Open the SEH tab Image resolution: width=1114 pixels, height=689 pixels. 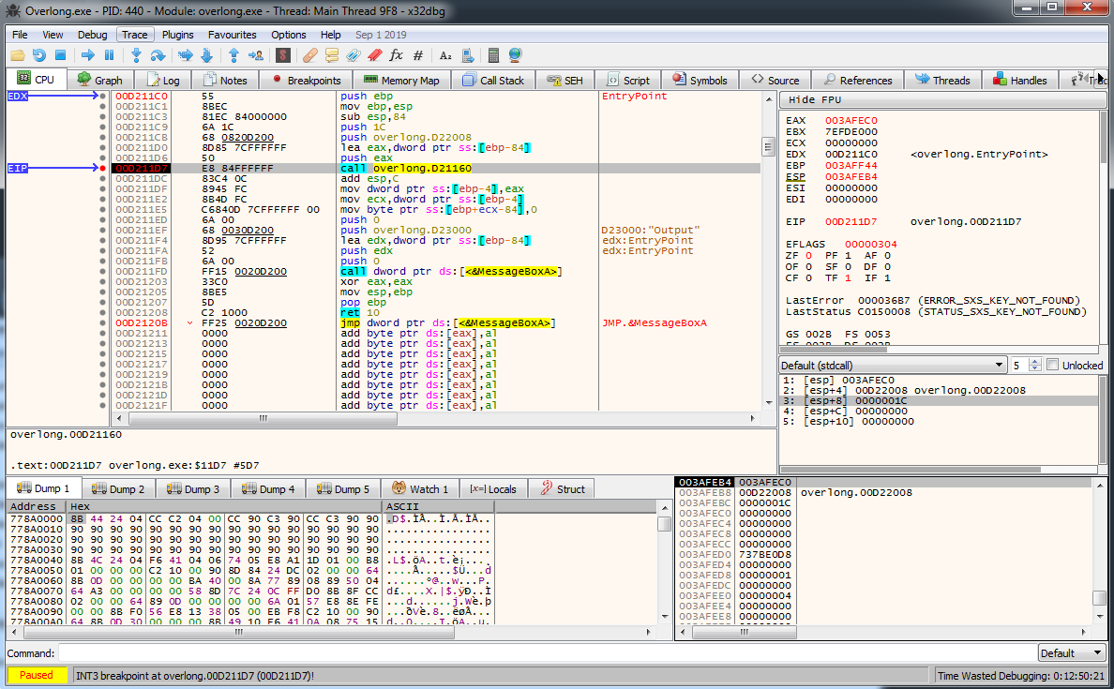(x=565, y=81)
